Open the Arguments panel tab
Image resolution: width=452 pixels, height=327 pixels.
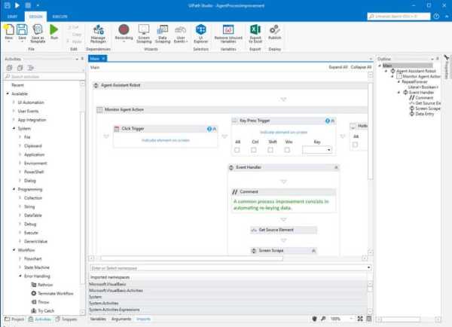tap(121, 319)
